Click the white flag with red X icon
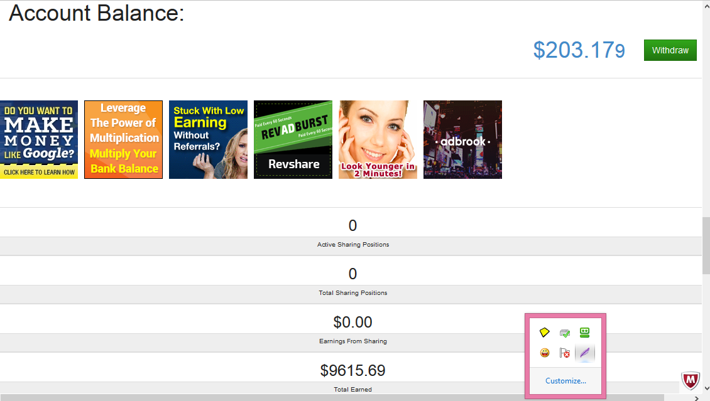Image resolution: width=710 pixels, height=401 pixels. (x=565, y=353)
